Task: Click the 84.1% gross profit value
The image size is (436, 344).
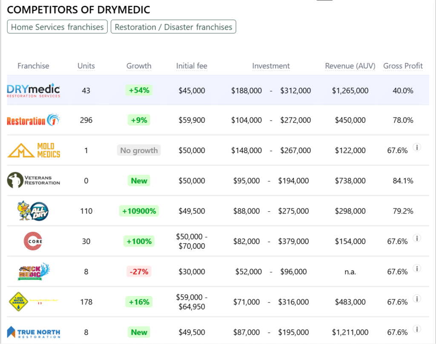Action: pyautogui.click(x=403, y=181)
